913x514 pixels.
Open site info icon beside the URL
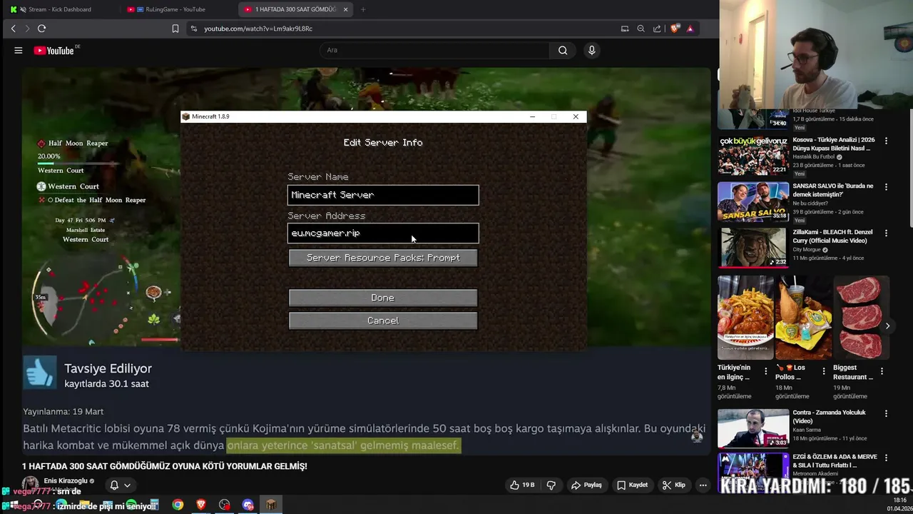pos(193,29)
